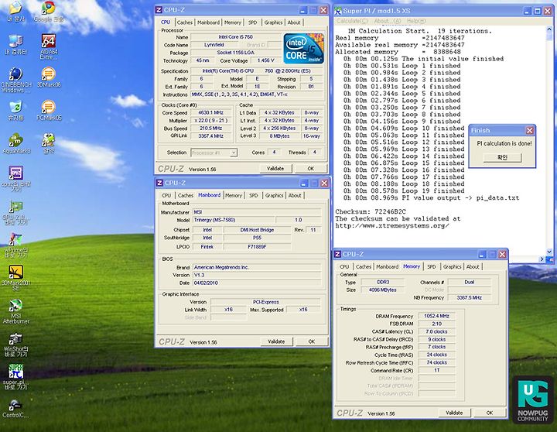The image size is (557, 432).
Task: Click Super PI vertical scrollbar down arrow
Action: coord(549,252)
